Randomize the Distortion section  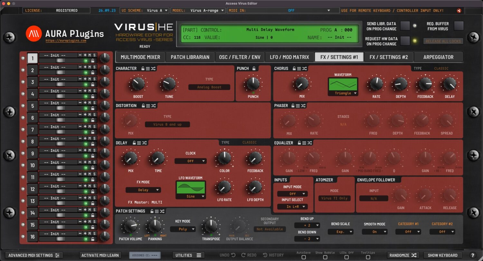[x=153, y=105]
